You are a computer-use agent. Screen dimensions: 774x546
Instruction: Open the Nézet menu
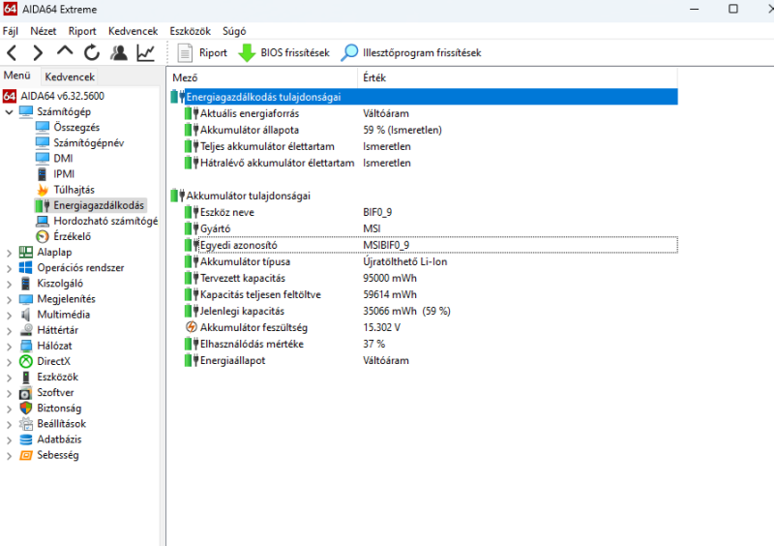click(x=43, y=31)
